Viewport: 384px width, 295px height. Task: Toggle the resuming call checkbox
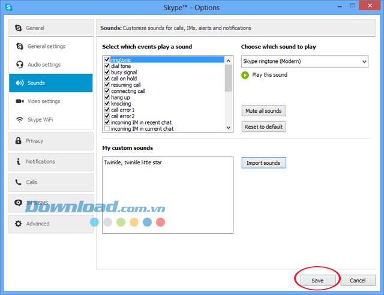107,85
